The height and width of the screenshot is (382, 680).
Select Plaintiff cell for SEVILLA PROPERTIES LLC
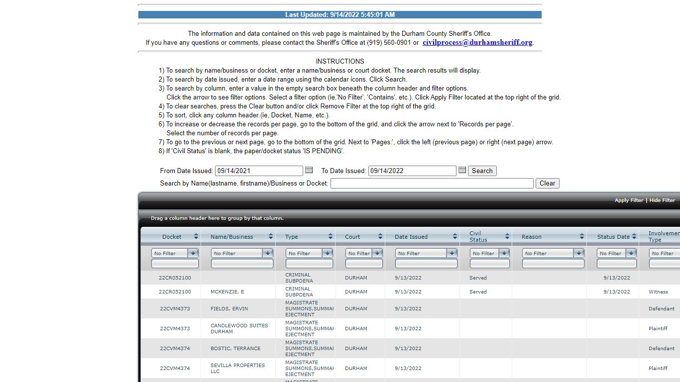659,368
